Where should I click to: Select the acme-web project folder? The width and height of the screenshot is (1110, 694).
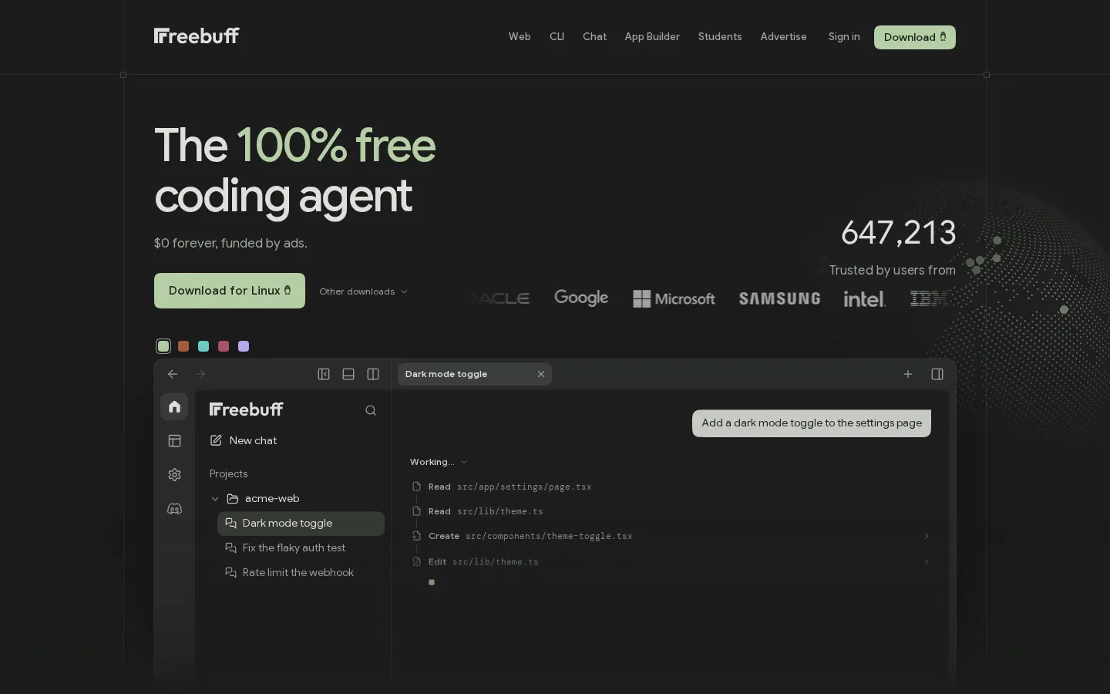[x=263, y=498]
